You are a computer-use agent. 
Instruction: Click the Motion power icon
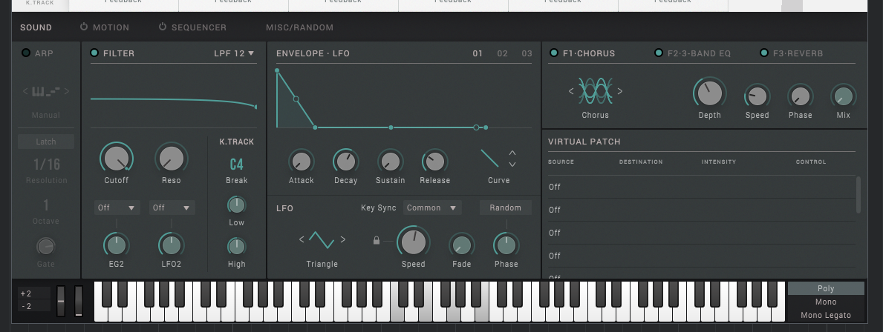click(x=84, y=27)
